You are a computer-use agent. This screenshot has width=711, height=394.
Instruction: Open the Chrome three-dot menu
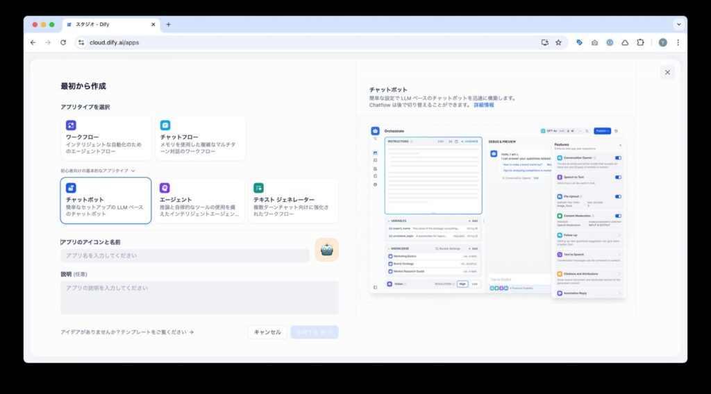(678, 42)
